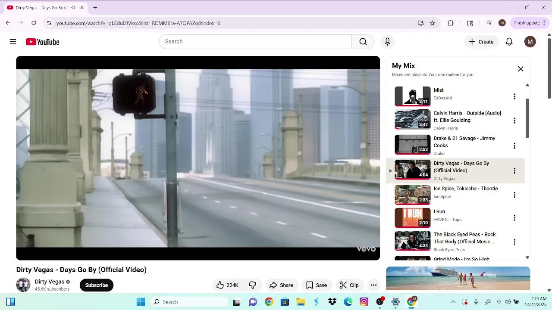Open options menu for Mist video
This screenshot has height=310, width=552.
(514, 96)
